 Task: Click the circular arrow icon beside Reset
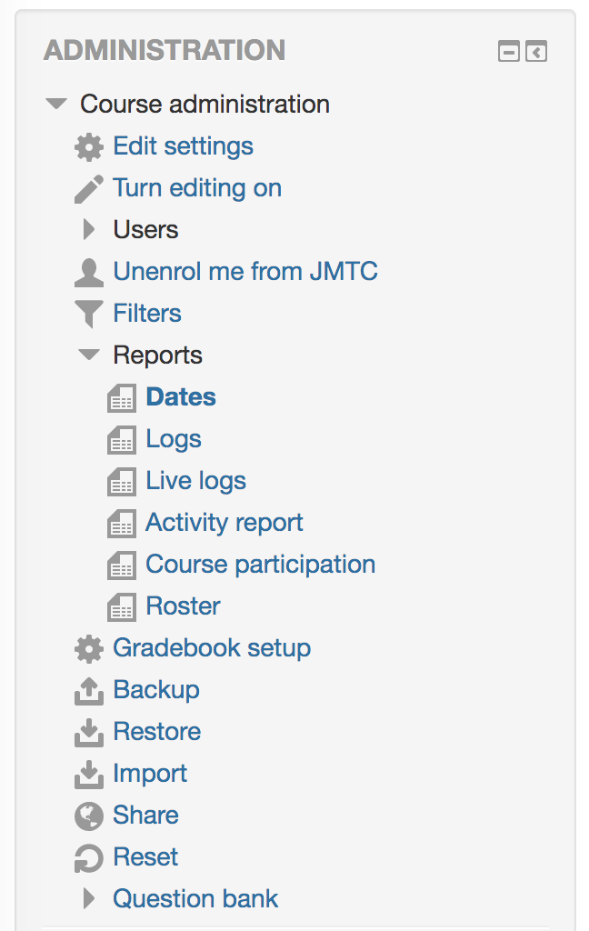88,858
